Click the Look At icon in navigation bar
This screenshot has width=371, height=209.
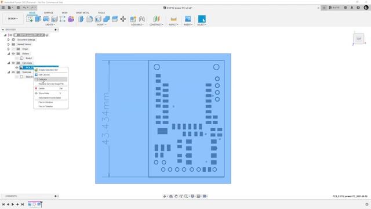(x=171, y=196)
